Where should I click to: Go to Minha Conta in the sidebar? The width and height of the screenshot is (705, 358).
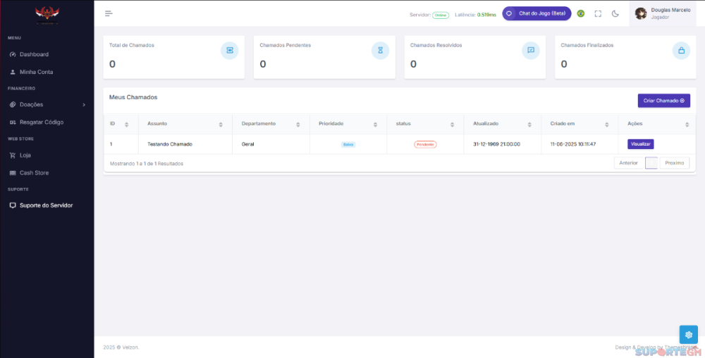click(x=36, y=72)
